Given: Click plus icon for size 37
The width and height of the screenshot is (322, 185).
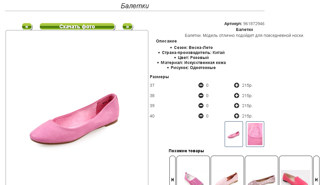Looking at the screenshot, I should (236, 86).
